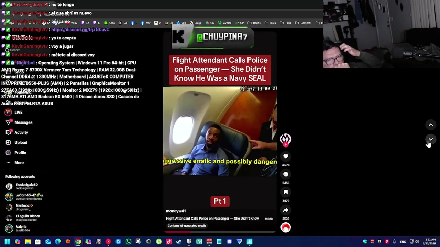
Task: Open Microsoft Store taskbar icon
Action: (37, 242)
